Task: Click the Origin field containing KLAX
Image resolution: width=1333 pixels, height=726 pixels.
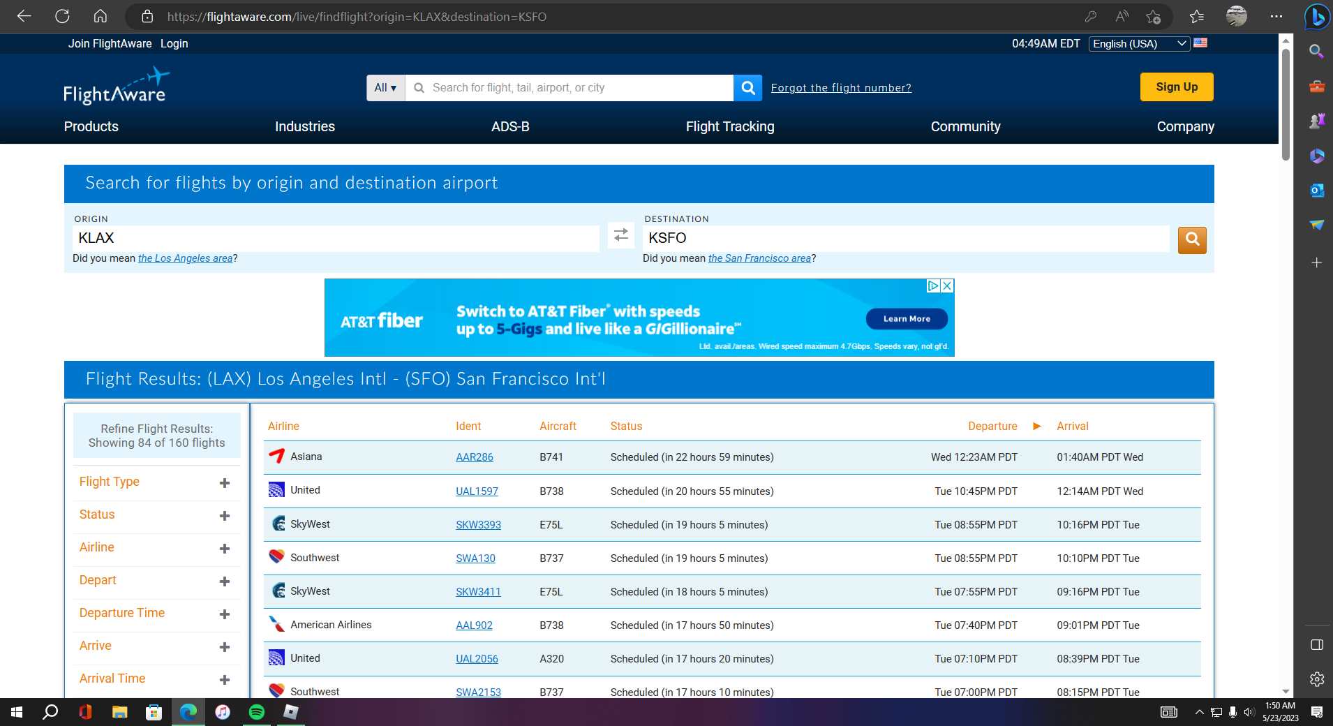Action: point(336,238)
